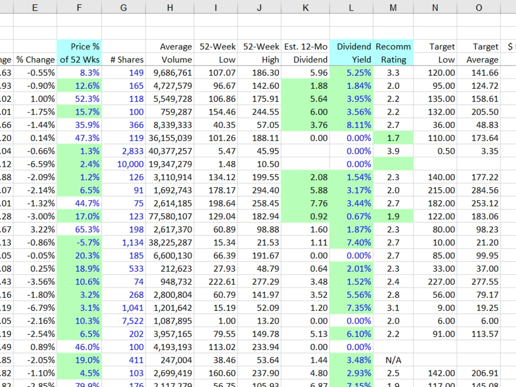Select column M header

click(393, 8)
